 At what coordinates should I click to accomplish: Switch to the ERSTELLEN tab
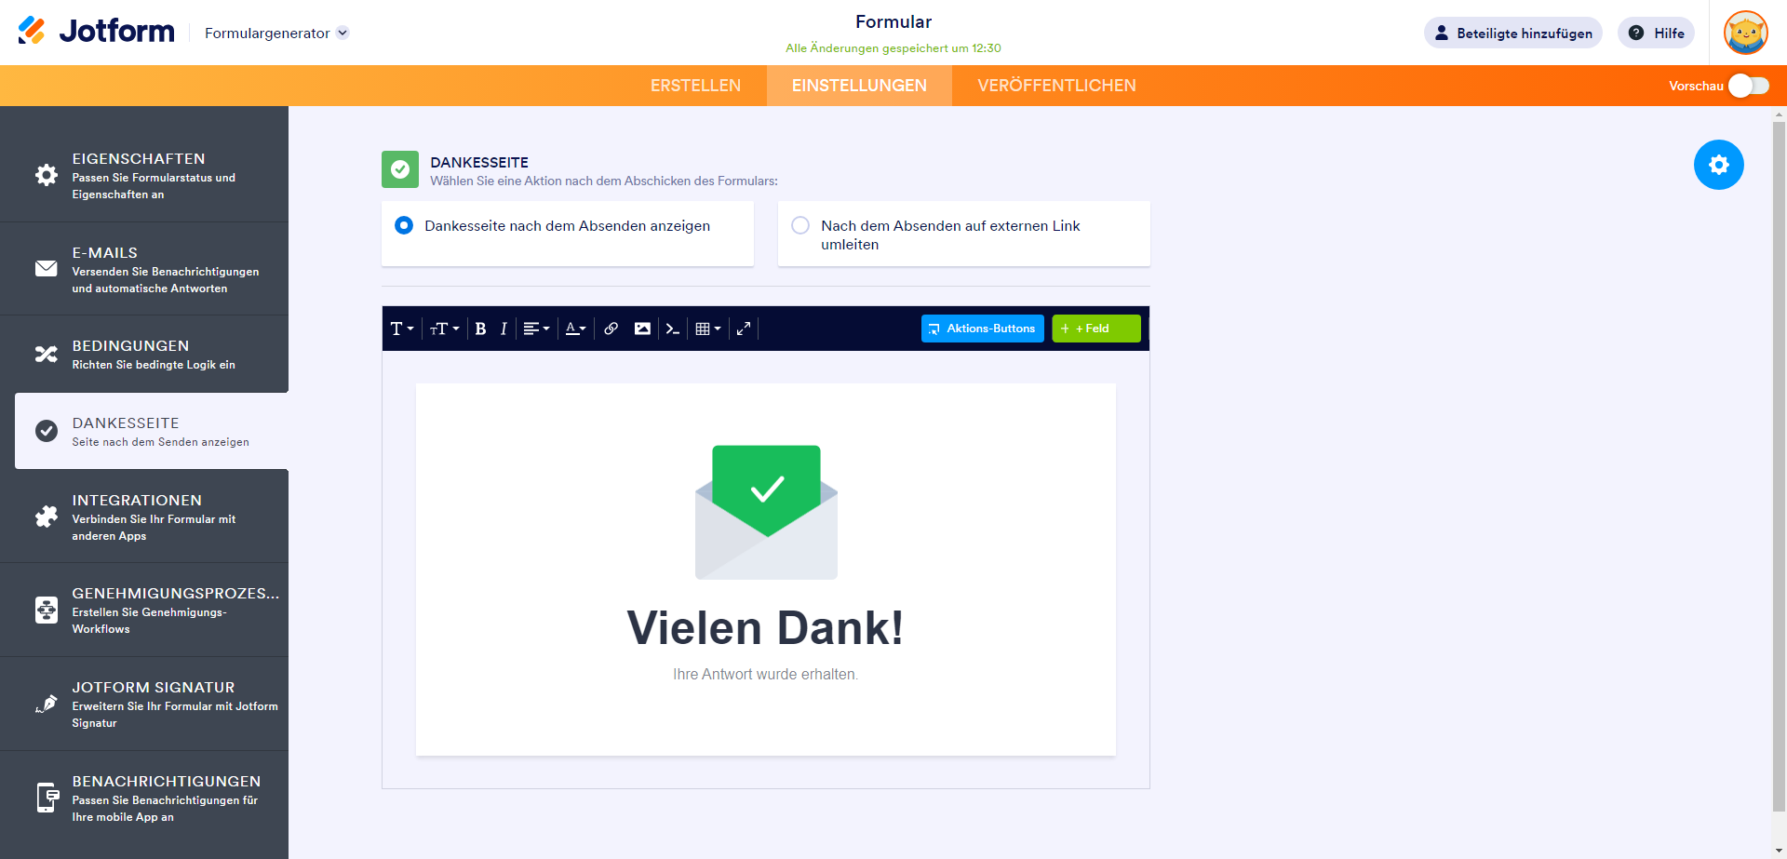tap(695, 86)
